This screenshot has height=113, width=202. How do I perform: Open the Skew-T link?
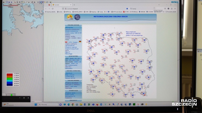click(x=68, y=52)
